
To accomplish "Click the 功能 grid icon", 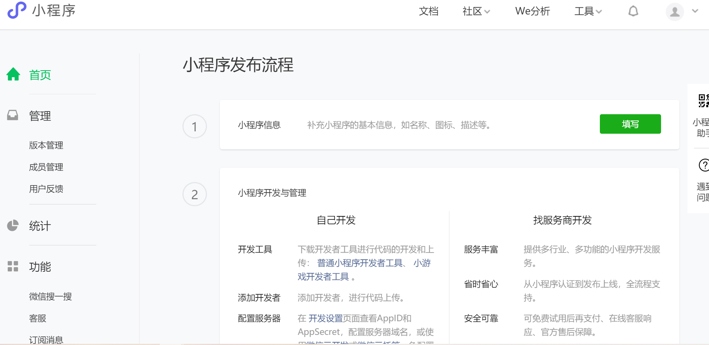I will (x=13, y=266).
